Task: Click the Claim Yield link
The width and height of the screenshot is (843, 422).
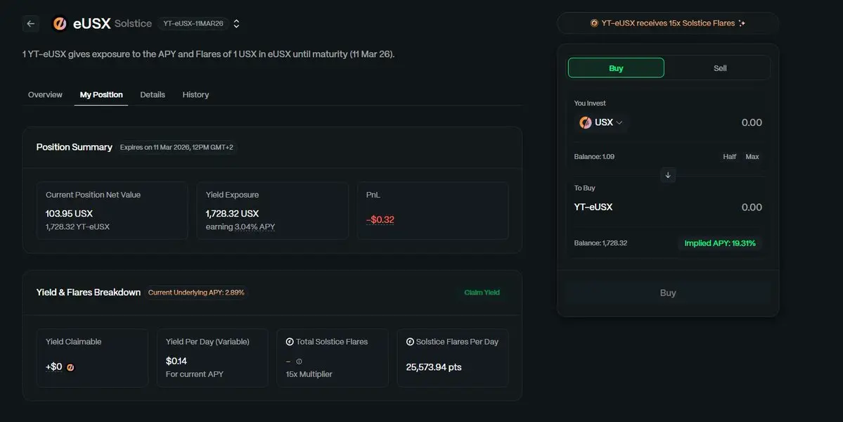Action: pyautogui.click(x=482, y=292)
